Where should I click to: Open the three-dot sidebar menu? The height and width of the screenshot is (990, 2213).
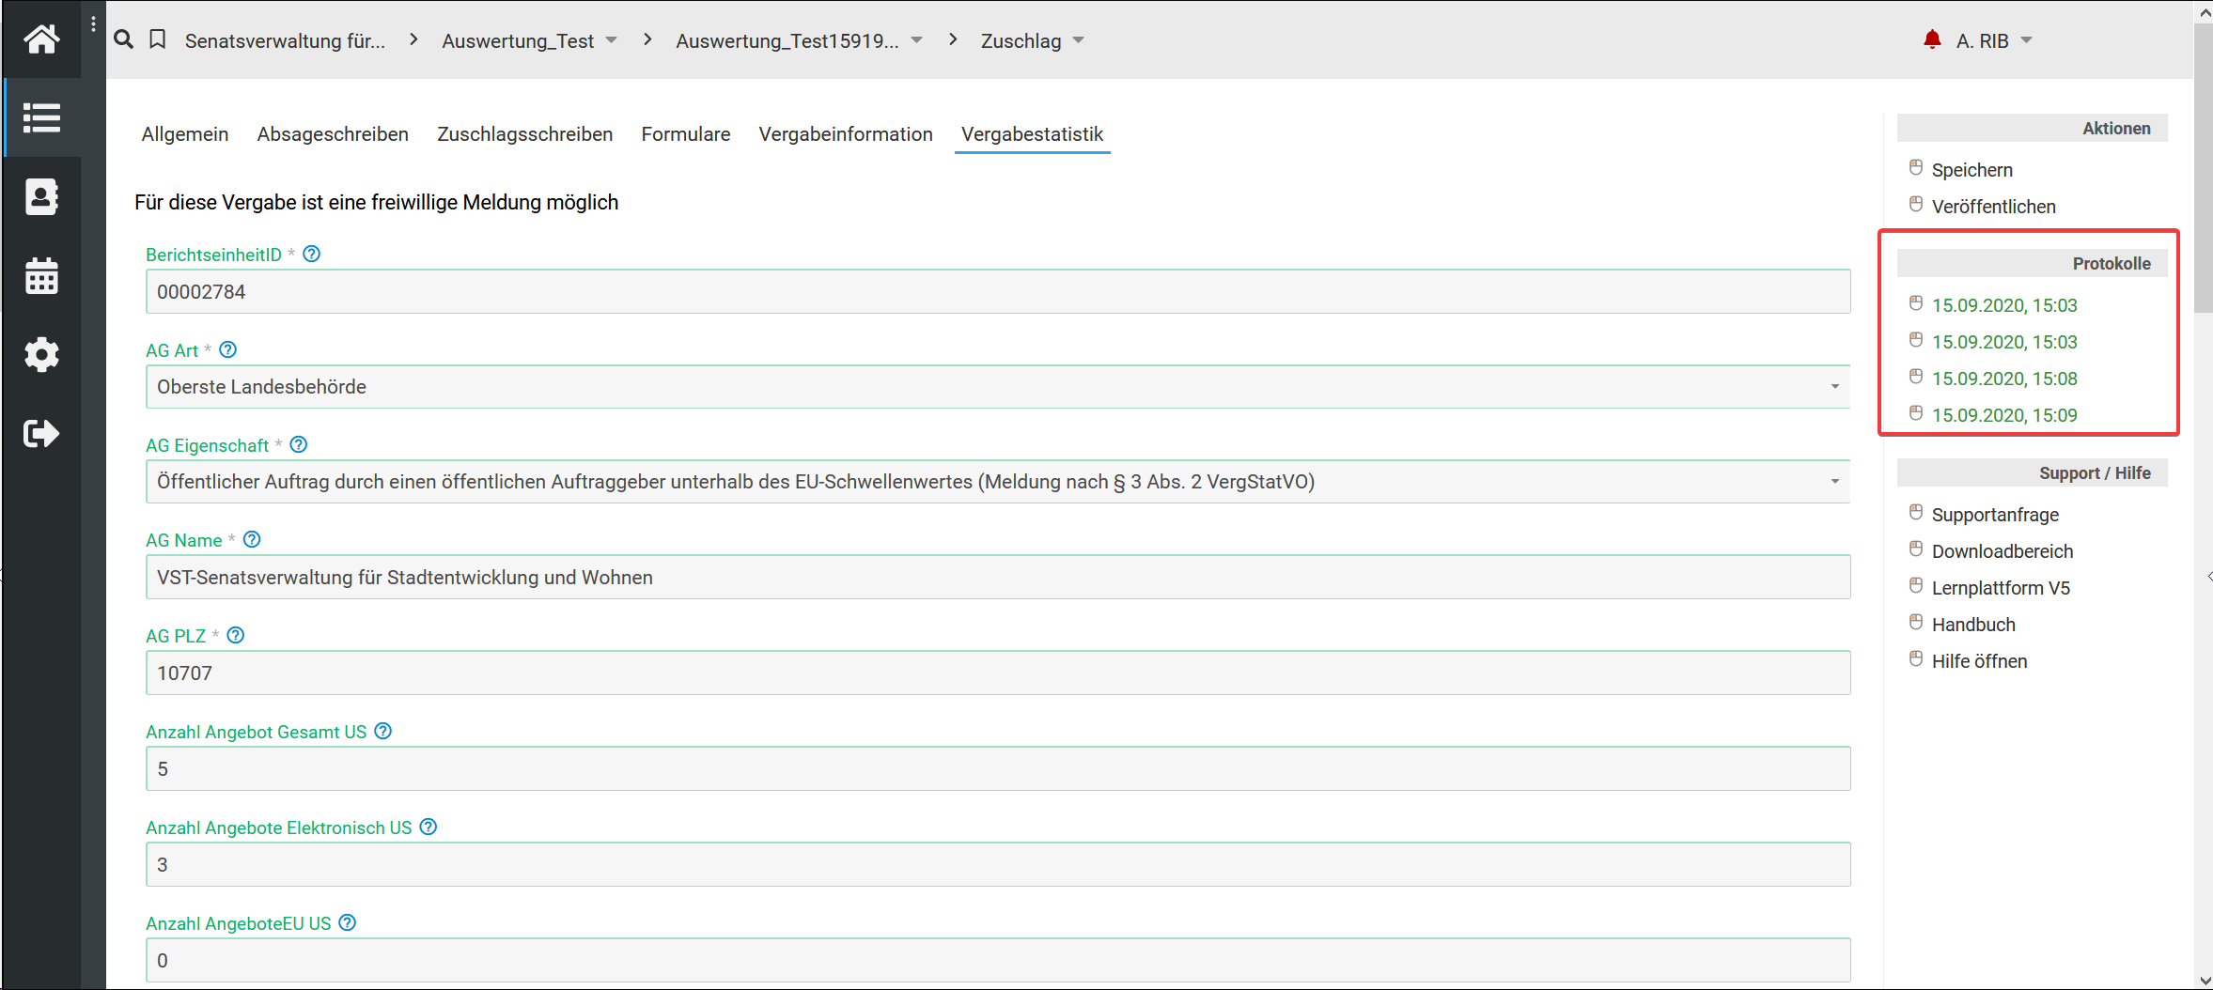coord(93,23)
